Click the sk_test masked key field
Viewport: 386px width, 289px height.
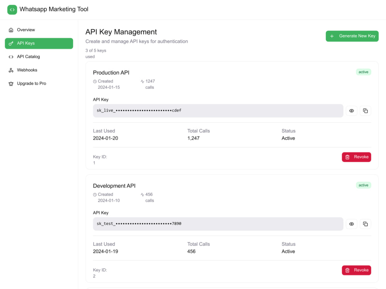(218, 223)
